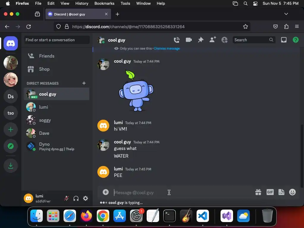
Task: Open Discord home direct messages button
Action: (x=11, y=43)
